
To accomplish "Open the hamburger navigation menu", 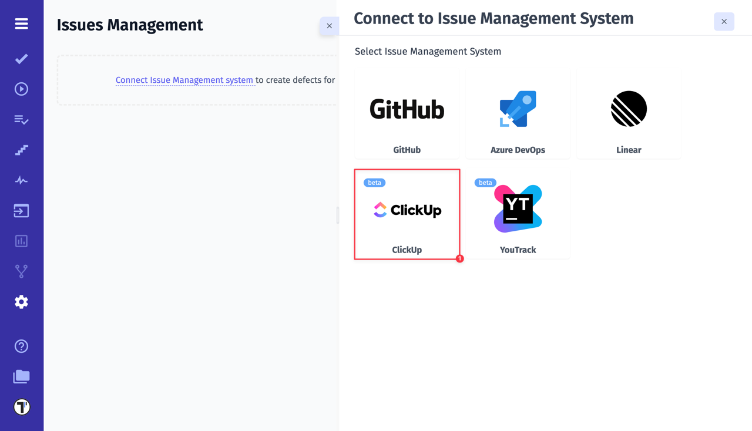I will coord(21,23).
